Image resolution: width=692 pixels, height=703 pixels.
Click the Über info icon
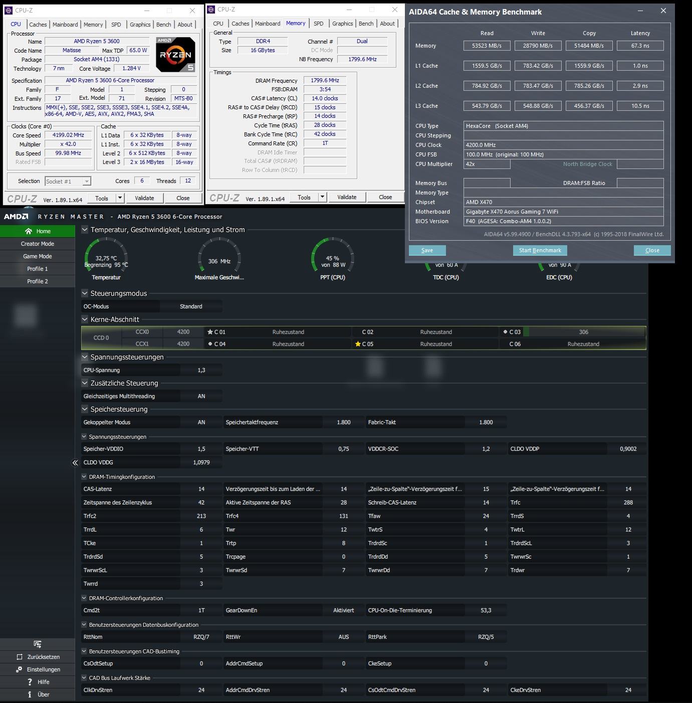[30, 694]
